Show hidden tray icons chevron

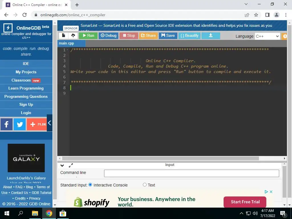[x=241, y=213]
